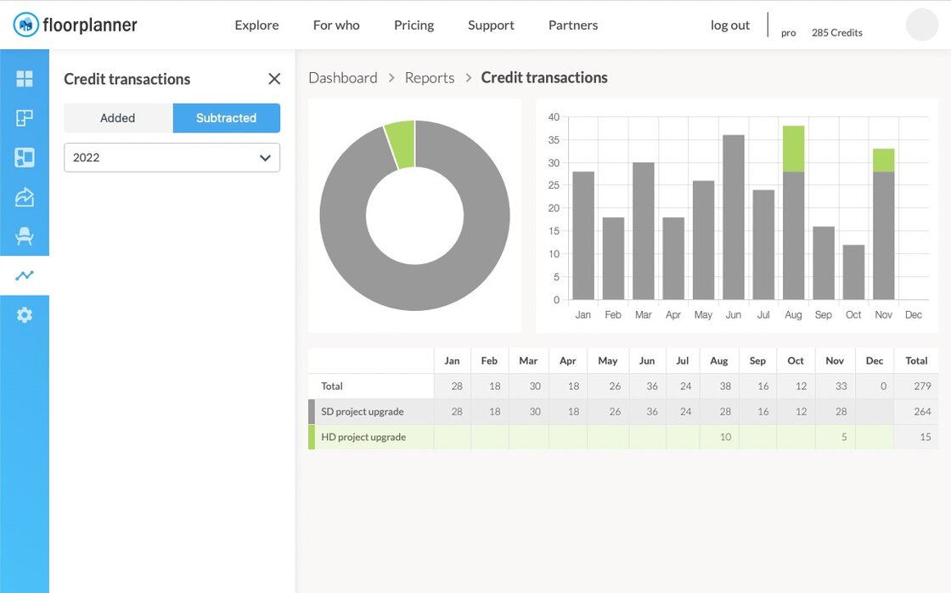
Task: Click the user profile avatar
Action: (922, 25)
